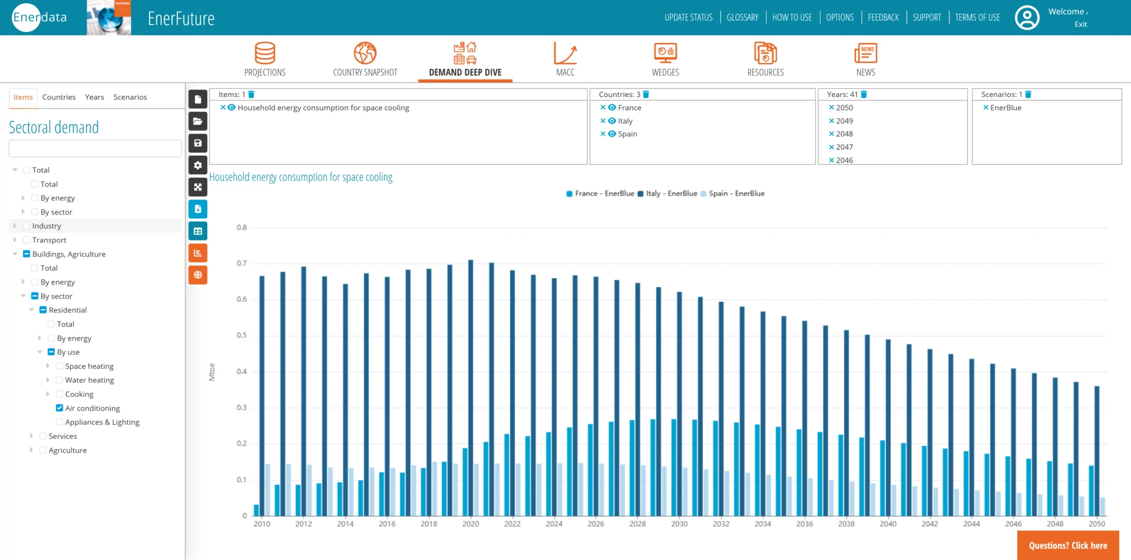1131x560 pixels.
Task: Click the Exit link
Action: 1080,24
